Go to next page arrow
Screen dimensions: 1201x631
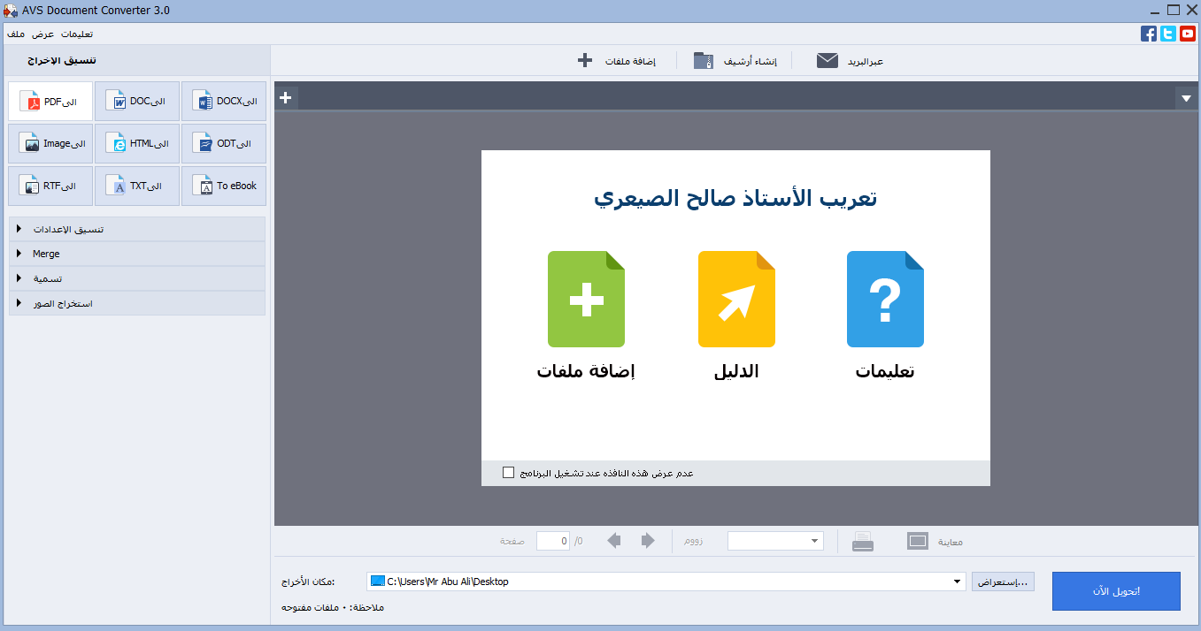648,541
